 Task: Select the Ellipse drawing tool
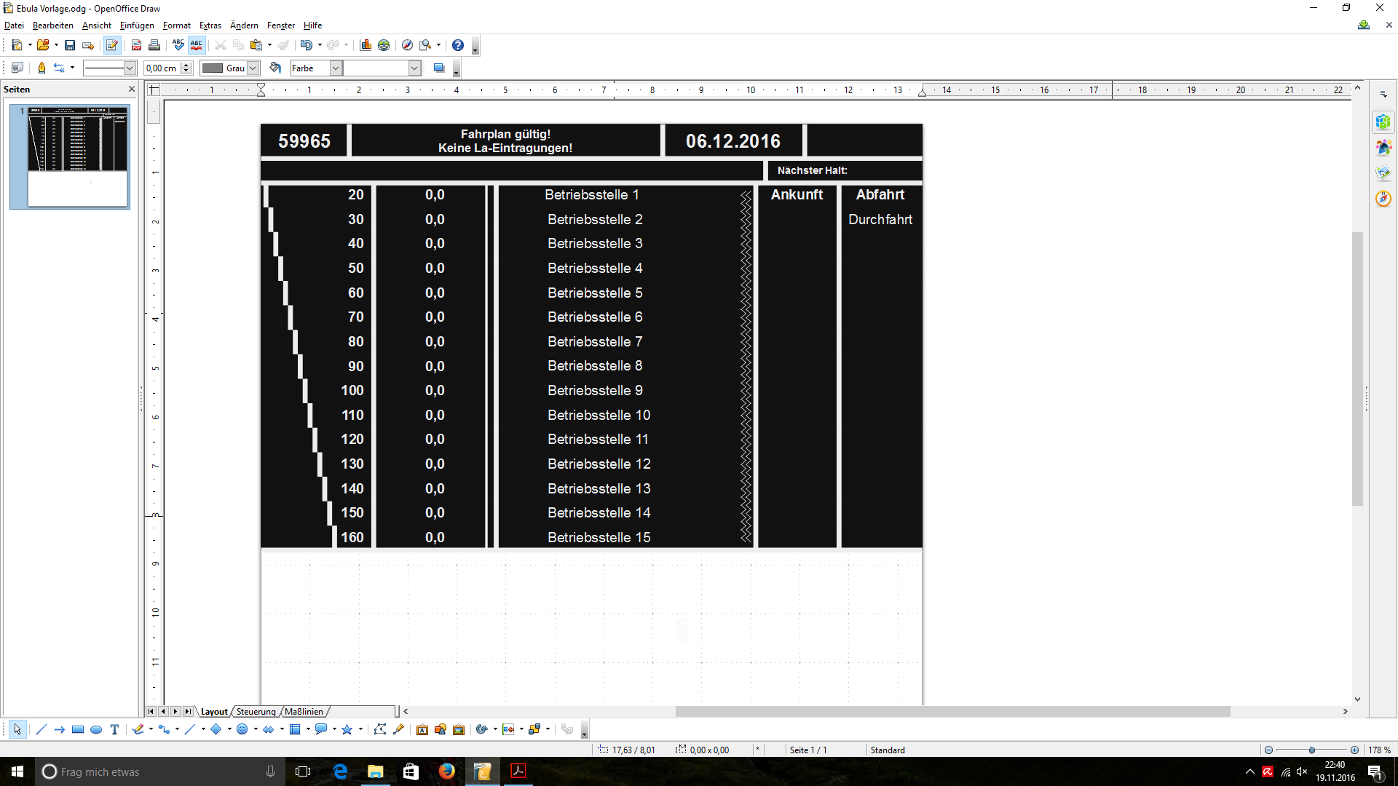click(96, 729)
